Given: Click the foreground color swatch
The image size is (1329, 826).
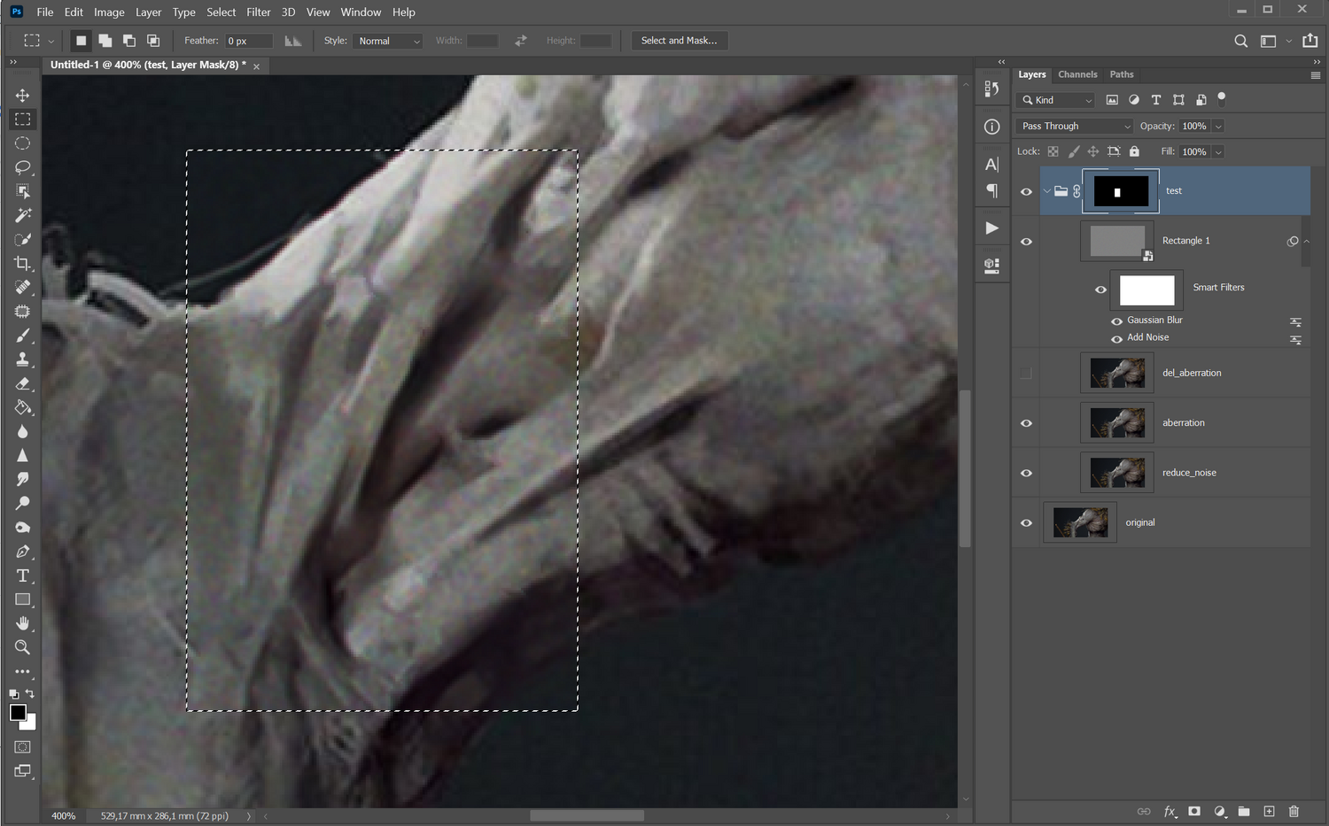Looking at the screenshot, I should pos(17,712).
